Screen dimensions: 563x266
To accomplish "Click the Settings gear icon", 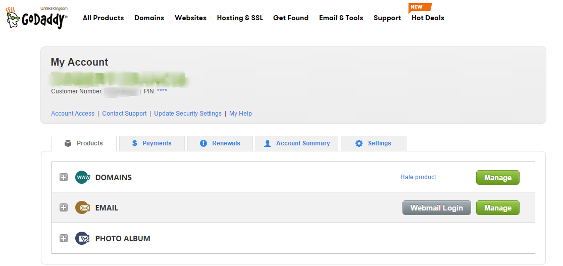I will pos(359,143).
